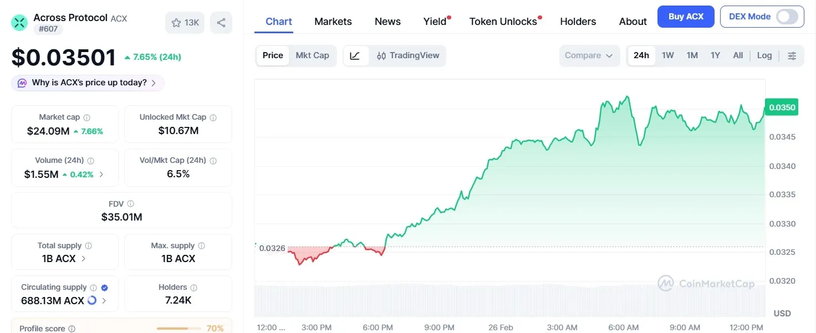
Task: Open chart settings via sliders icon
Action: click(792, 55)
